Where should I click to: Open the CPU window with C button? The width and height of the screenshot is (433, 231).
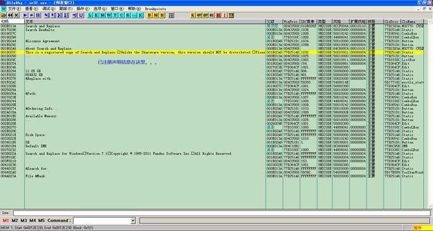point(122,15)
